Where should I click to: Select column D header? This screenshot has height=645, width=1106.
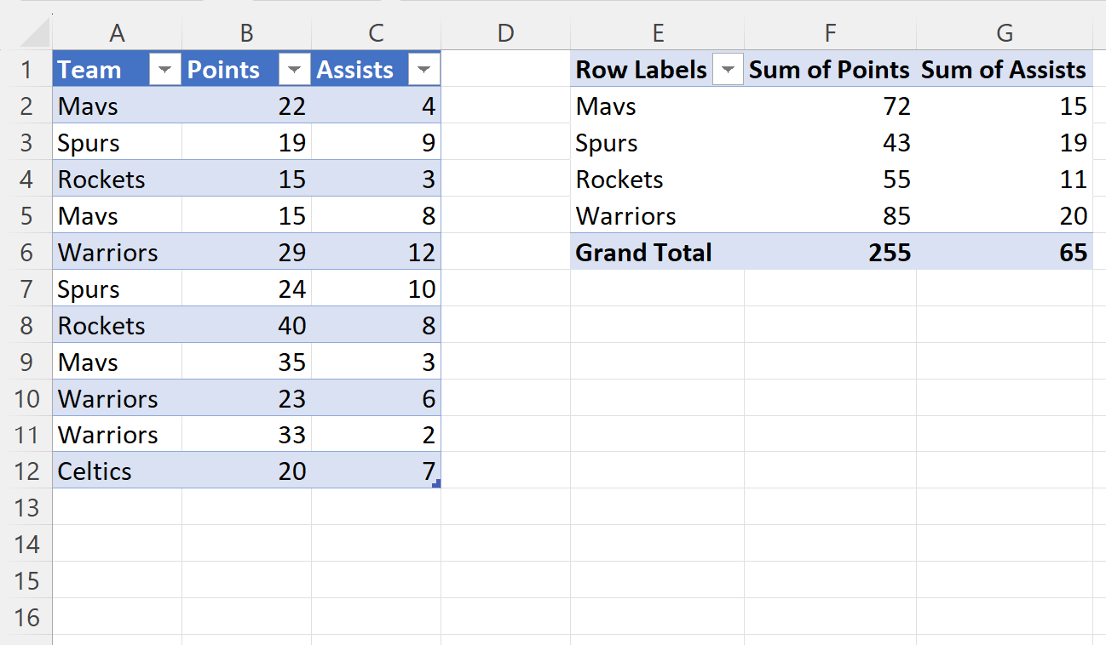506,32
